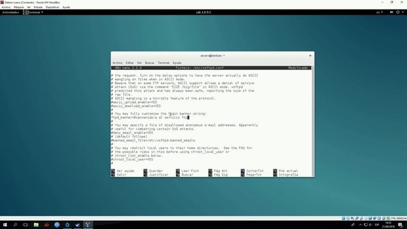The image size is (407, 229).
Task: Open the GNOME clock 'sáb 18:53'
Action: coord(203,12)
